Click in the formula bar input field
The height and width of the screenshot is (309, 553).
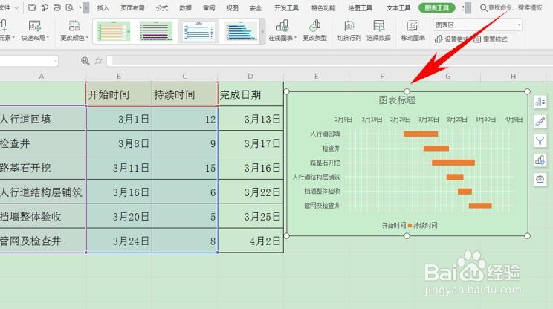point(329,61)
